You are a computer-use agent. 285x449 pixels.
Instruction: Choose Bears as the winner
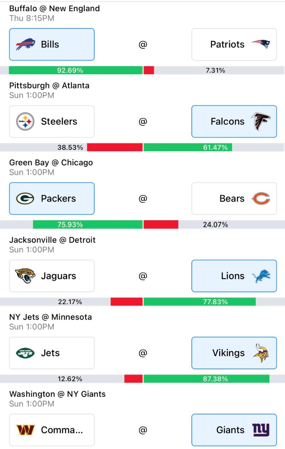tap(234, 198)
